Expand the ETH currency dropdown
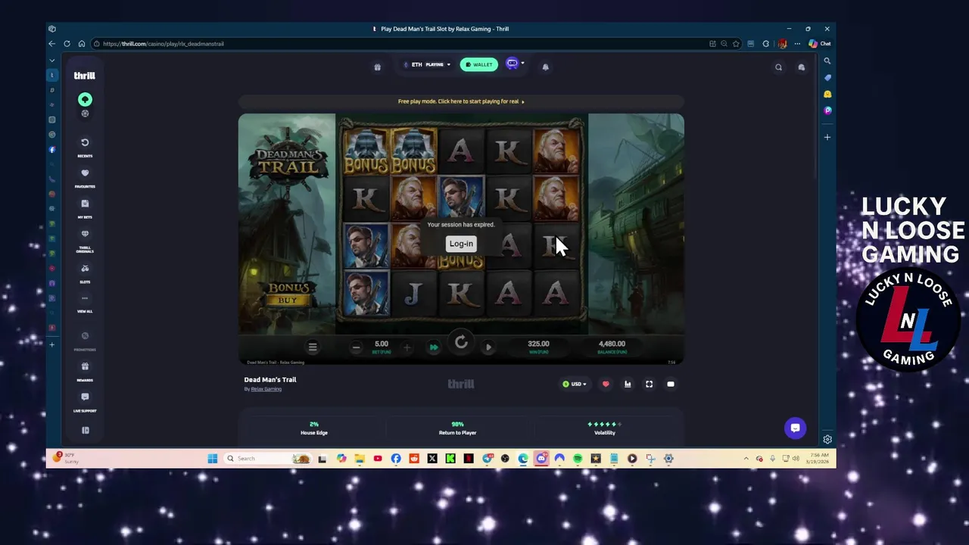 point(427,64)
